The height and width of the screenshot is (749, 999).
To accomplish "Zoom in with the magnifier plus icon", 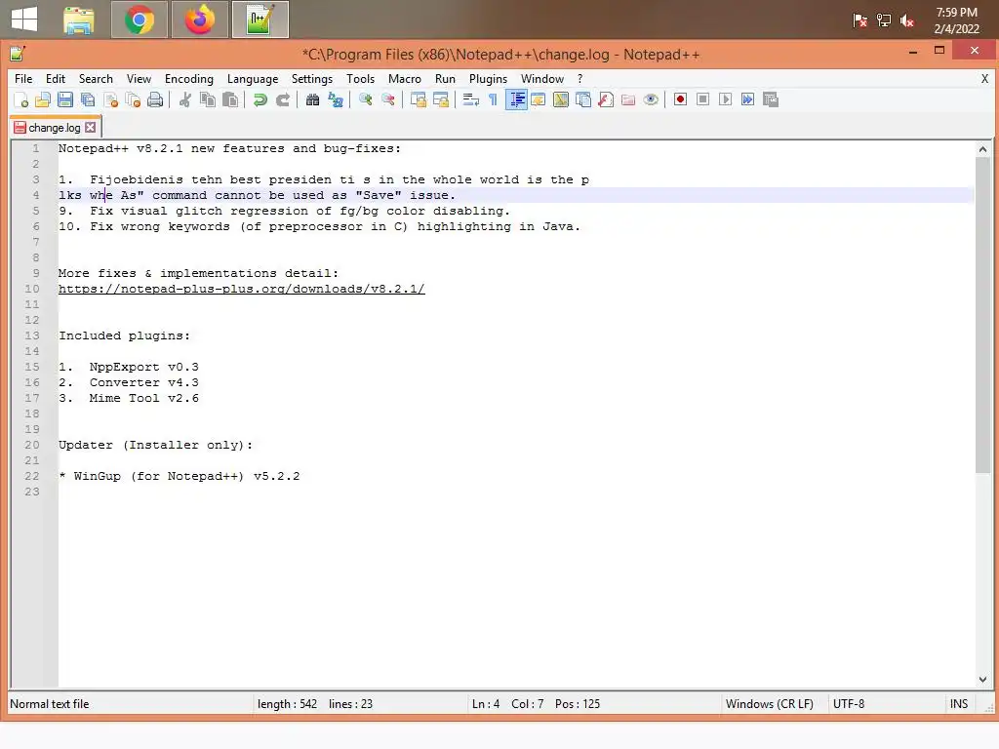I will 365,100.
